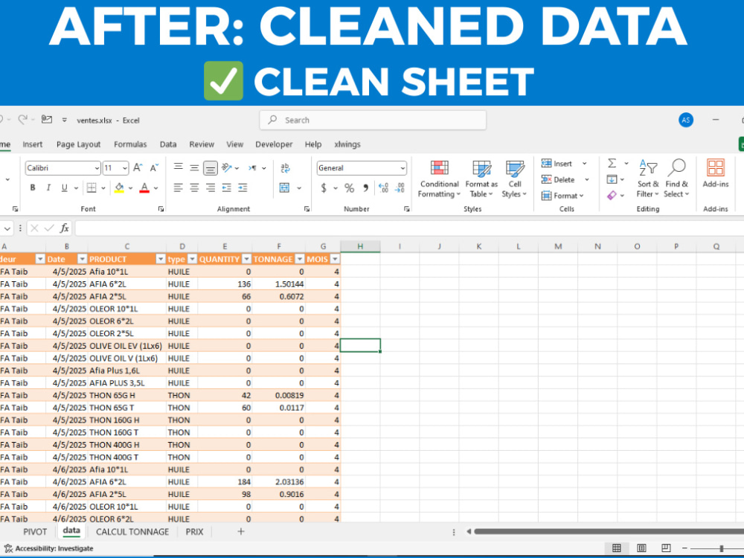Click the Fill down icon
Screen dimensions: 744x558
pyautogui.click(x=612, y=179)
